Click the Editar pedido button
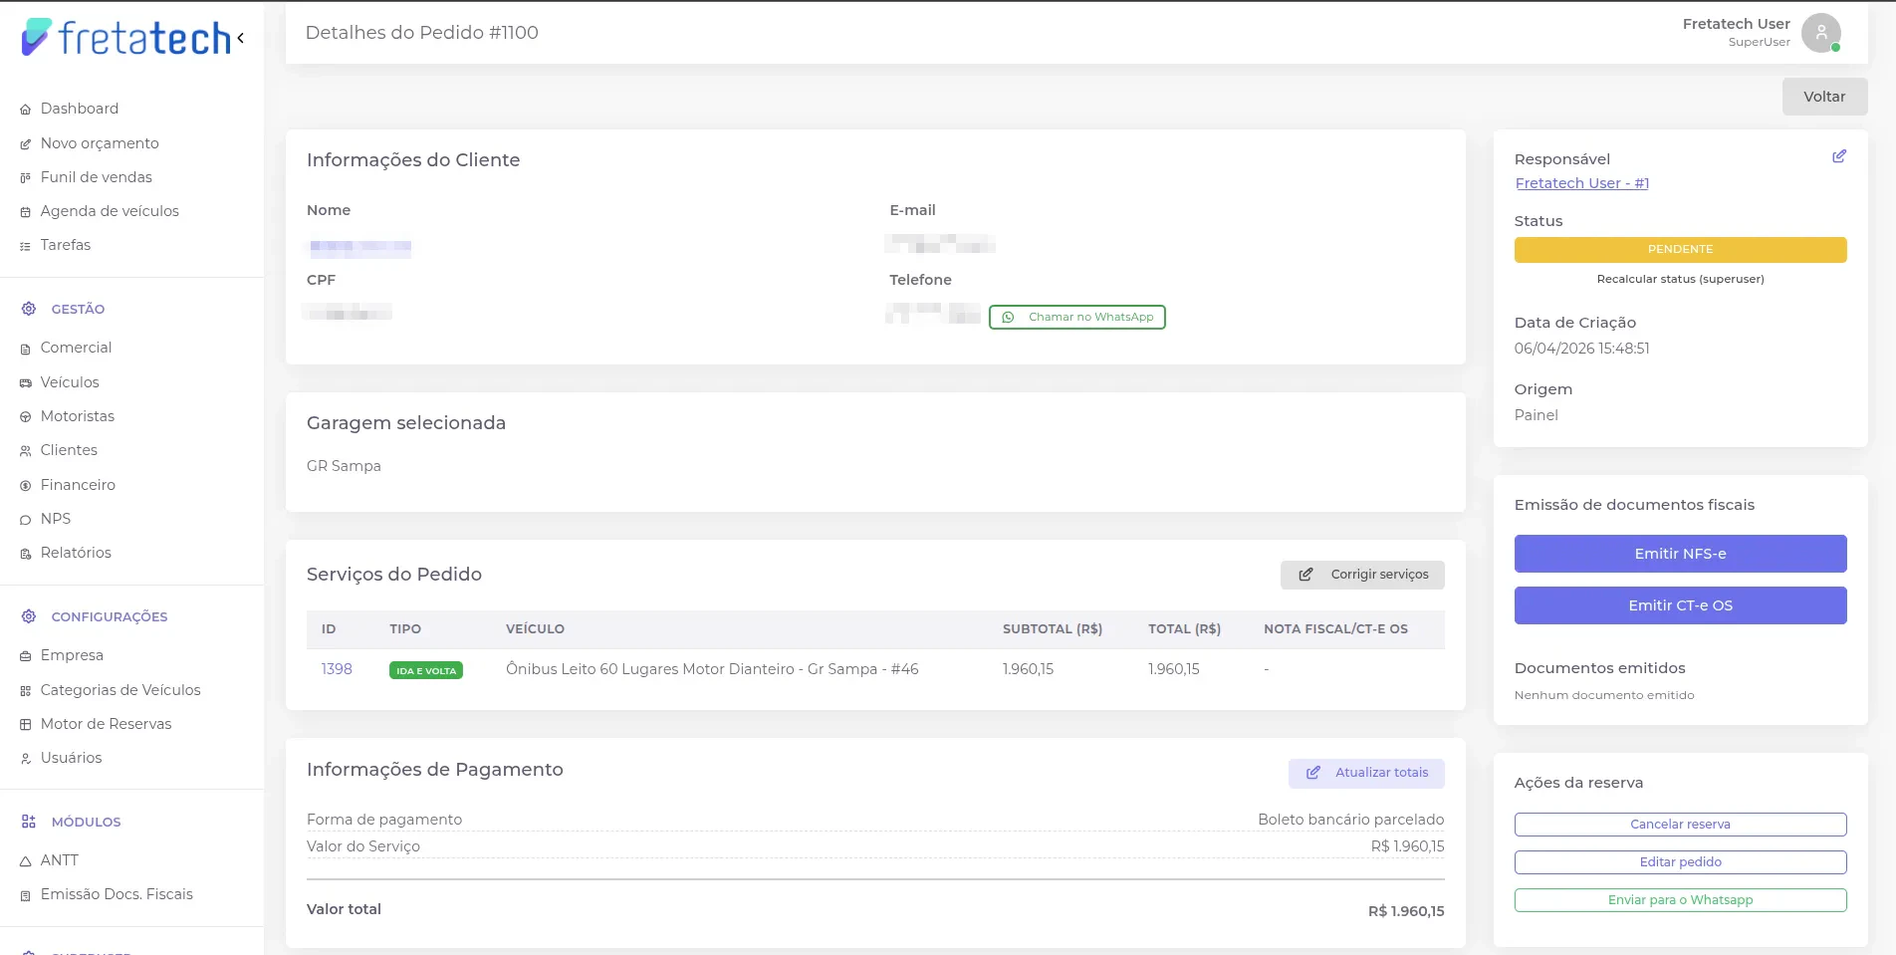Screen dimensions: 1896x955 coord(1680,862)
